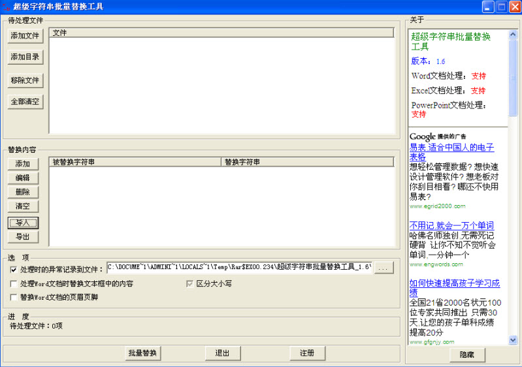
Task: Click the 全部清空 (clear all) button
Action: [x=25, y=101]
